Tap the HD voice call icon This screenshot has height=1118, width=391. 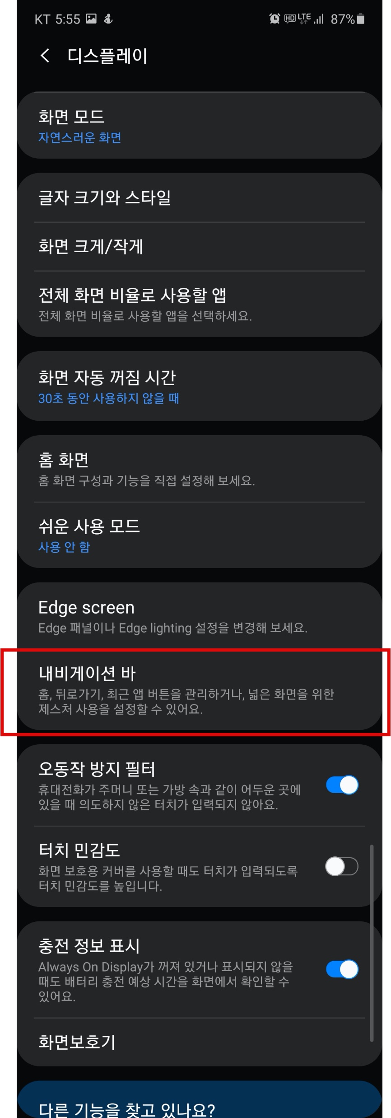(x=289, y=19)
